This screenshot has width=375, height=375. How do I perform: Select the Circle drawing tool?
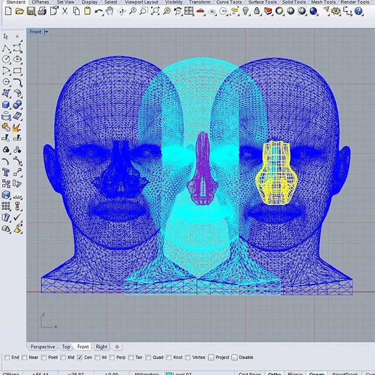click(x=6, y=59)
